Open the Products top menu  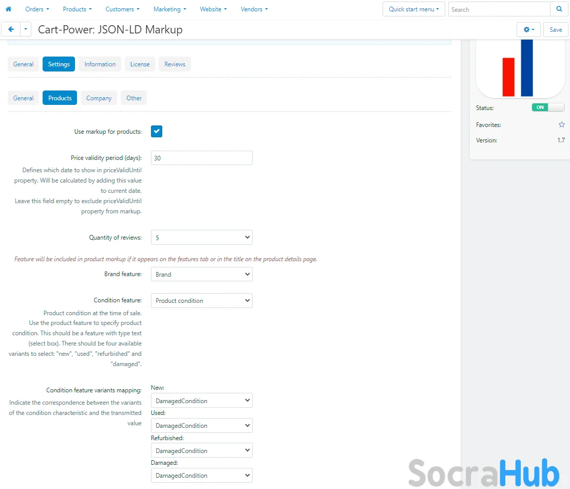click(77, 9)
